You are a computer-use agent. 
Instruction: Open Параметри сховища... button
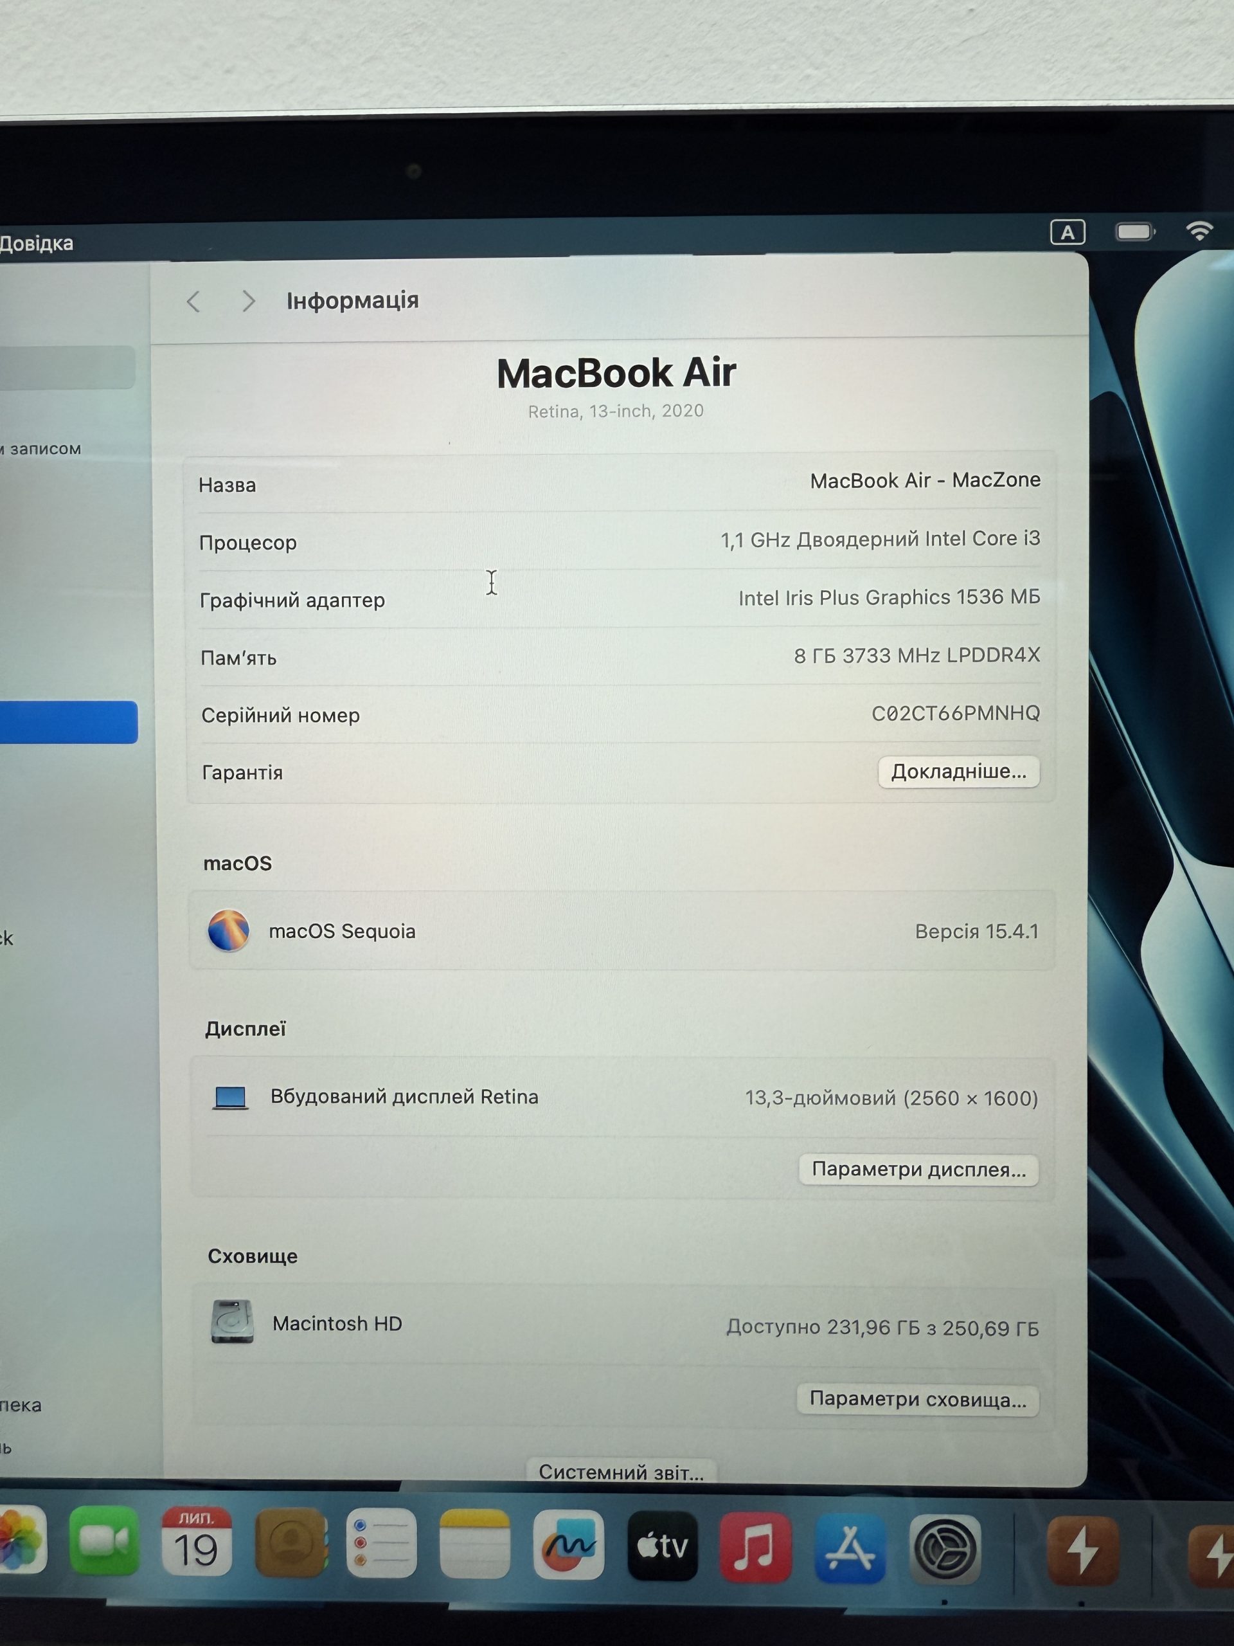918,1400
